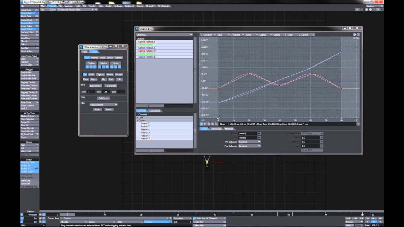Click the Stop frame input field showing 120
The width and height of the screenshot is (404, 227).
pos(105,92)
